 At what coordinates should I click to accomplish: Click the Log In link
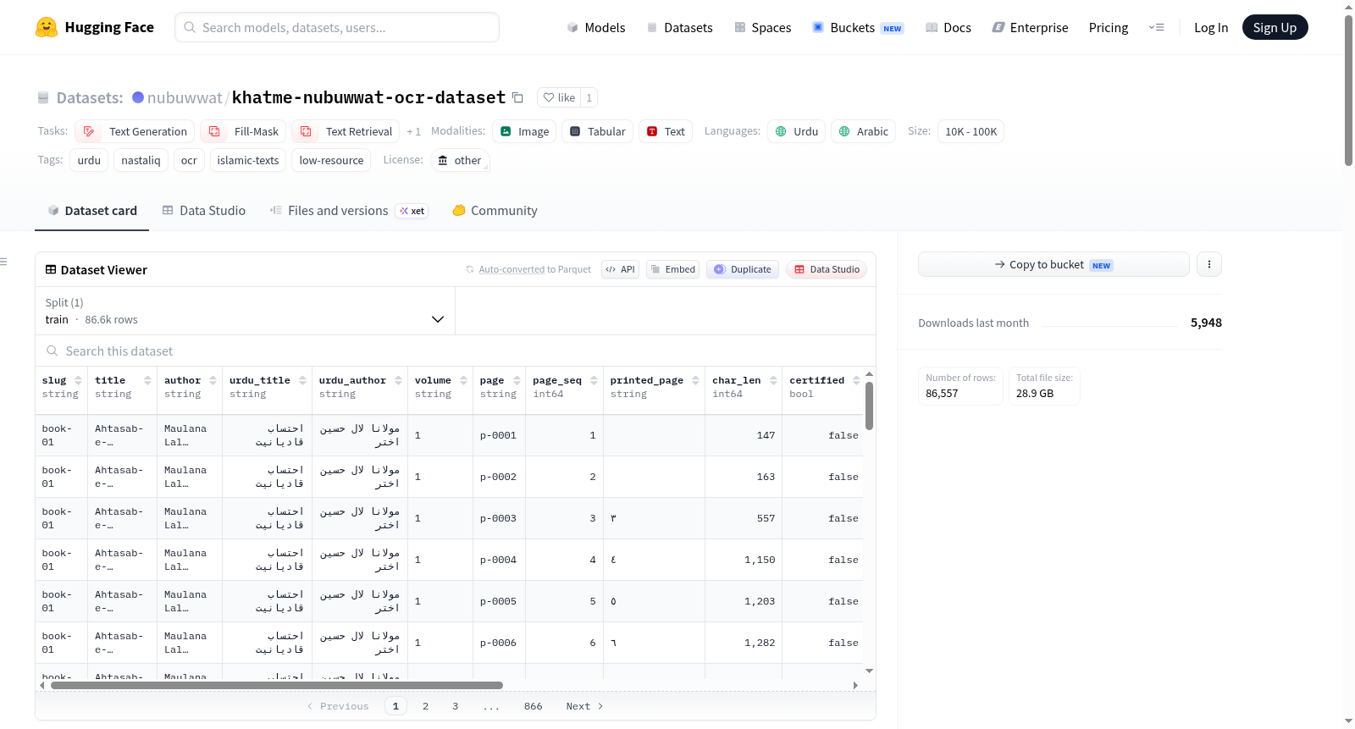1210,27
